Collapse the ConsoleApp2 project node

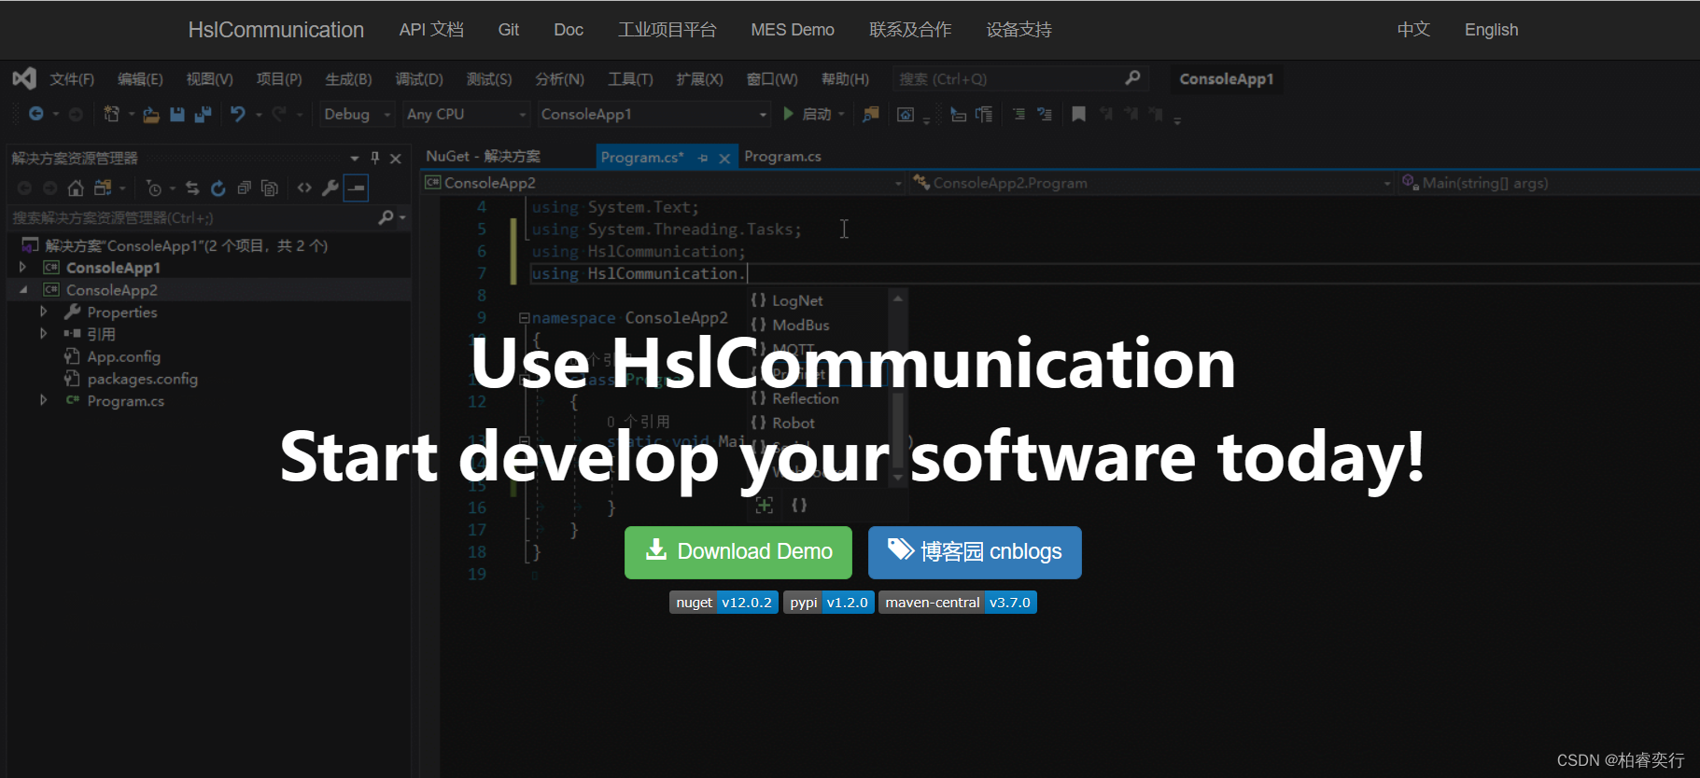click(x=23, y=290)
